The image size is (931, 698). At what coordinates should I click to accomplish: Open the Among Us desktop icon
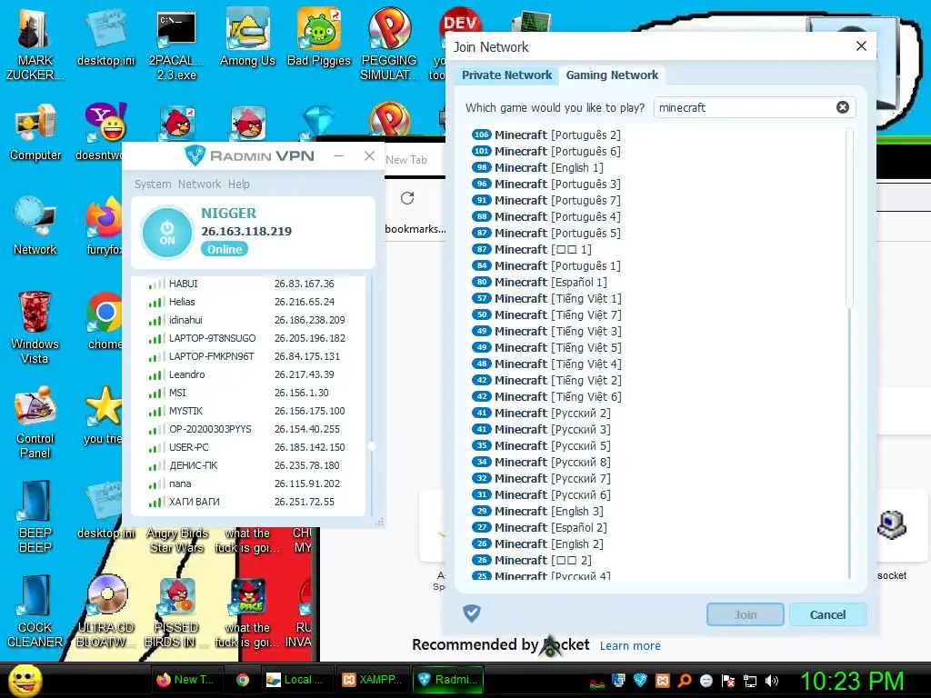click(247, 38)
